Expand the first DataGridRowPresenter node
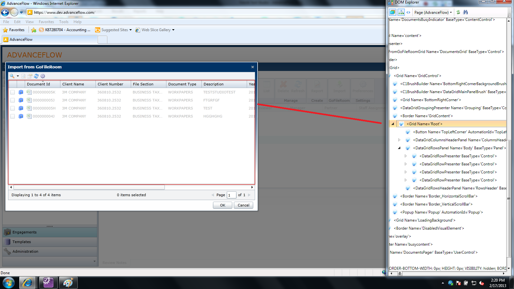 click(406, 156)
